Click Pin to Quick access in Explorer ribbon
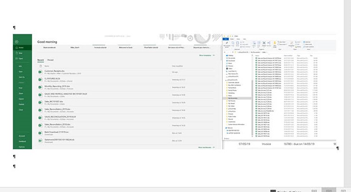The width and height of the screenshot is (351, 192). [227, 44]
